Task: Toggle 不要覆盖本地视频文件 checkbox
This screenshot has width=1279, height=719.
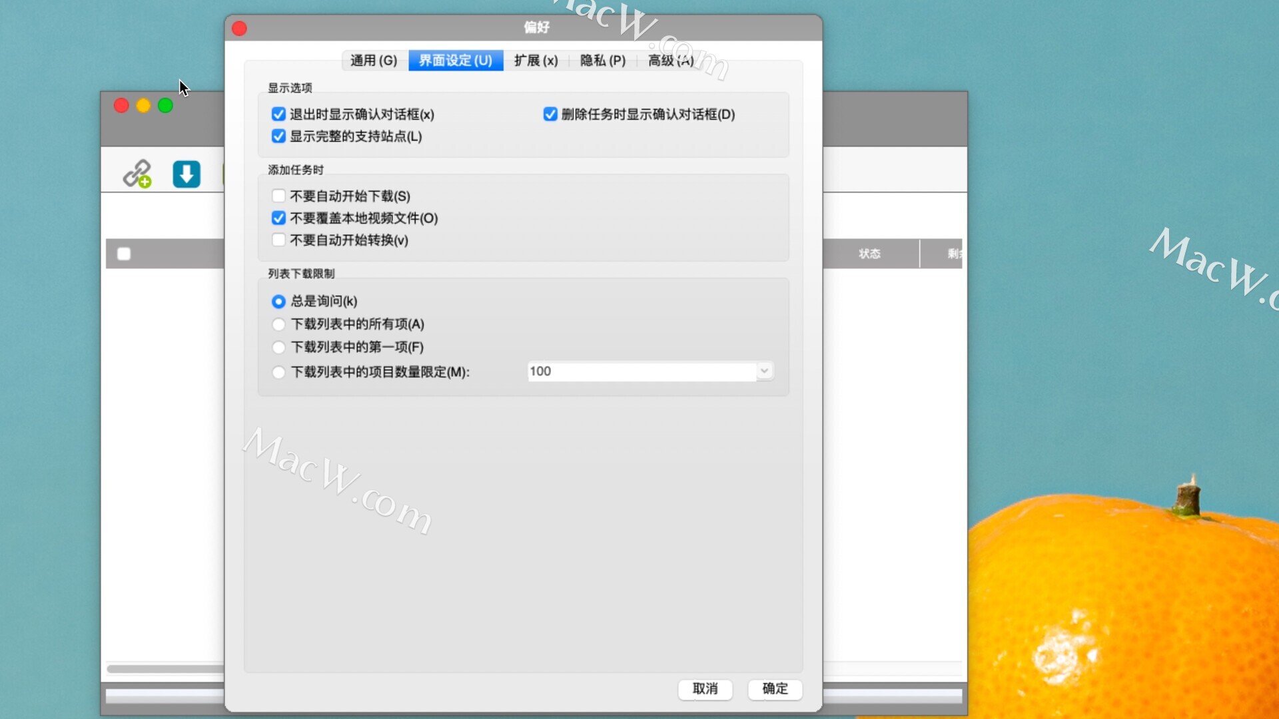Action: pyautogui.click(x=278, y=218)
